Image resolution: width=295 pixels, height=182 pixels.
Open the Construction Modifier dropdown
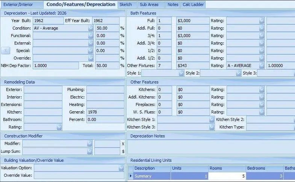coord(89,143)
